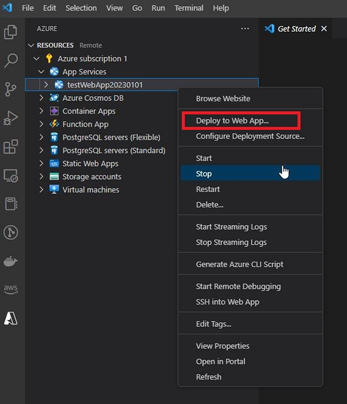Expand the Virtual machines node
This screenshot has height=404, width=347.
pyautogui.click(x=41, y=189)
